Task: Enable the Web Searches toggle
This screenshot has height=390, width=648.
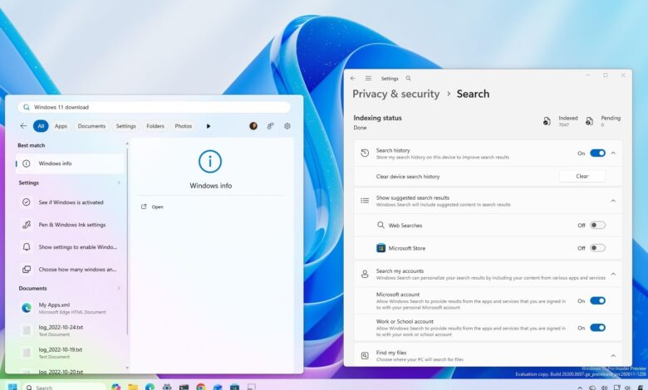Action: 597,225
